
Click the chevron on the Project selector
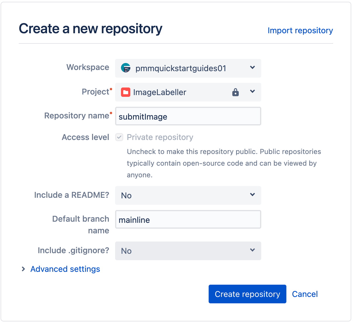[252, 92]
